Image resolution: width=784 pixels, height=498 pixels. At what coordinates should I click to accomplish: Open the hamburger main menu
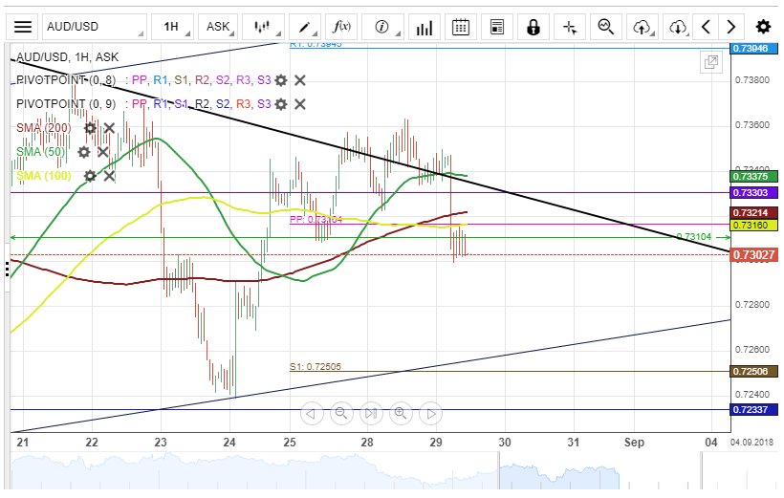tap(23, 27)
